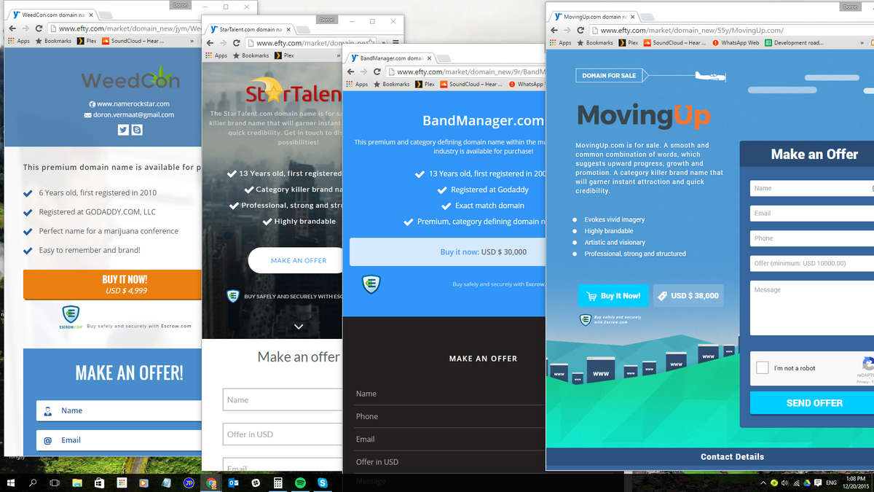
Task: Click orange BUY IT NOW button for WeedCon
Action: (112, 284)
